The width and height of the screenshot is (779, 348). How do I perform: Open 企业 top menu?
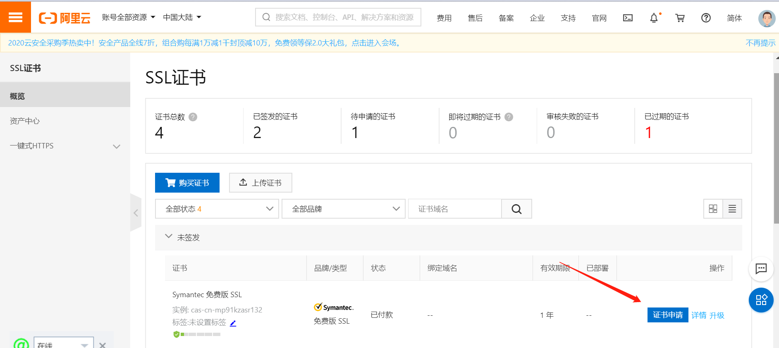(537, 18)
